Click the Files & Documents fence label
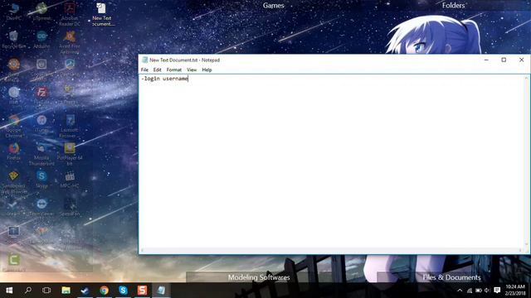The image size is (531, 298). (451, 277)
